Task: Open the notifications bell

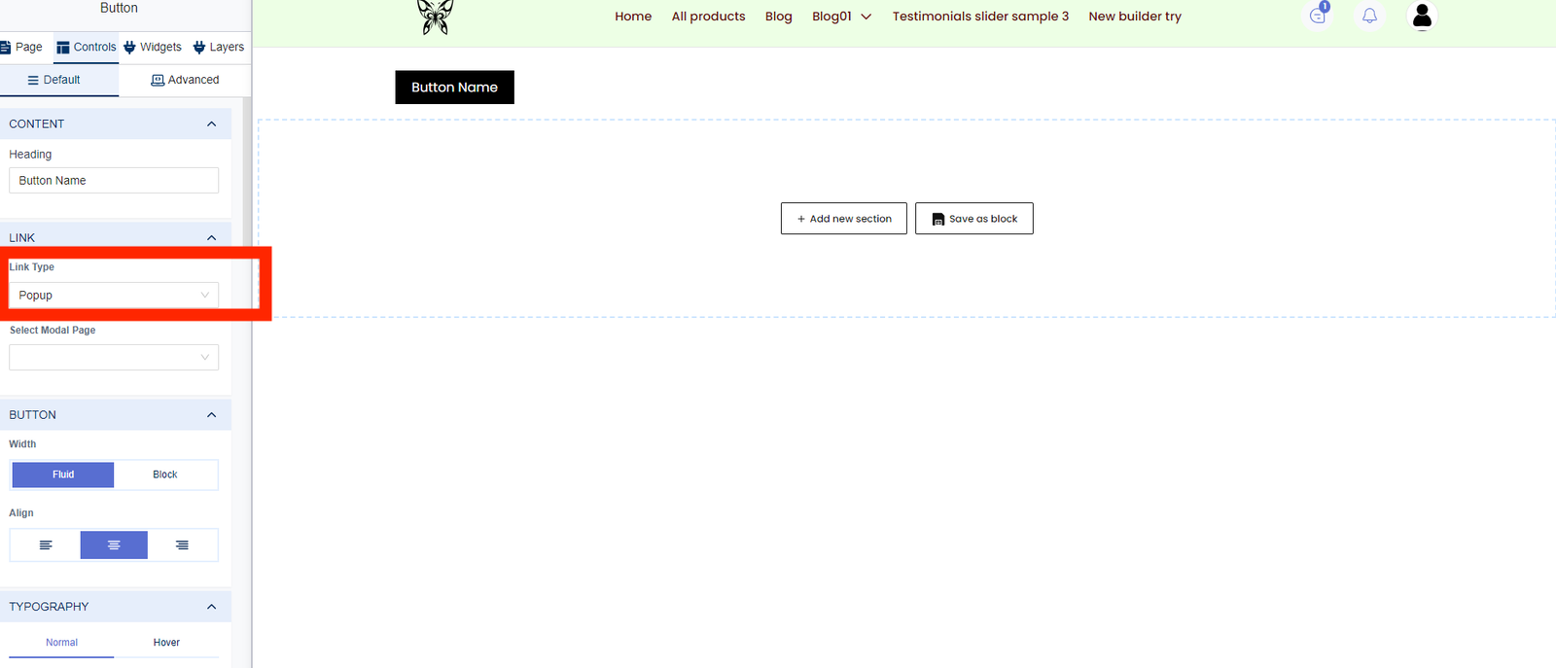Action: click(1369, 16)
